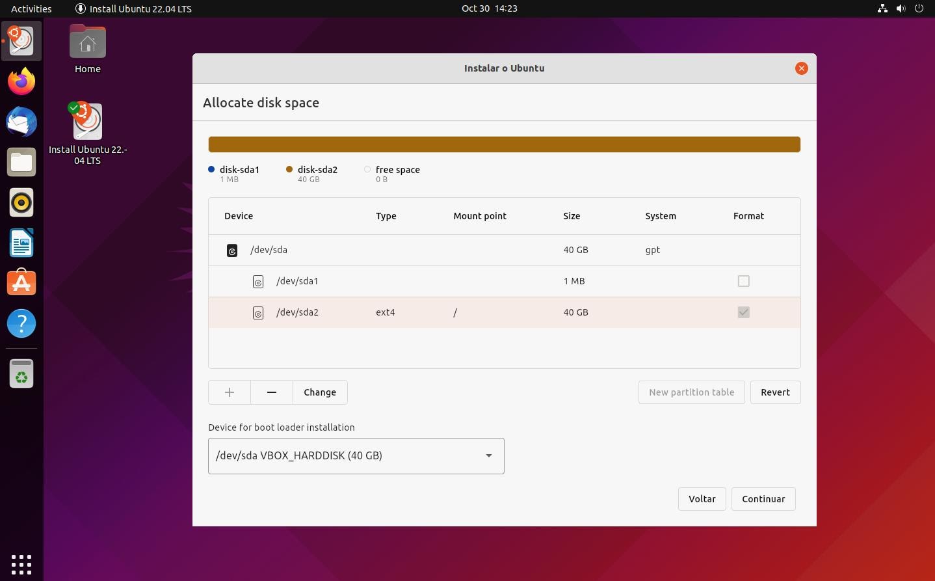Screen dimensions: 935x581
Task: Click the disk-sda2 partition usage bar
Action: pyautogui.click(x=505, y=144)
